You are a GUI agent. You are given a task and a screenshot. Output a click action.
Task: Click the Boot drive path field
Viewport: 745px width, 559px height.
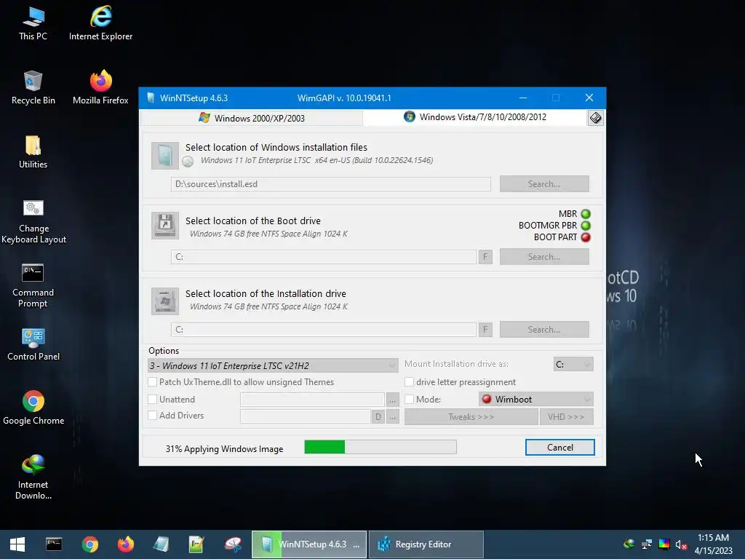[324, 257]
